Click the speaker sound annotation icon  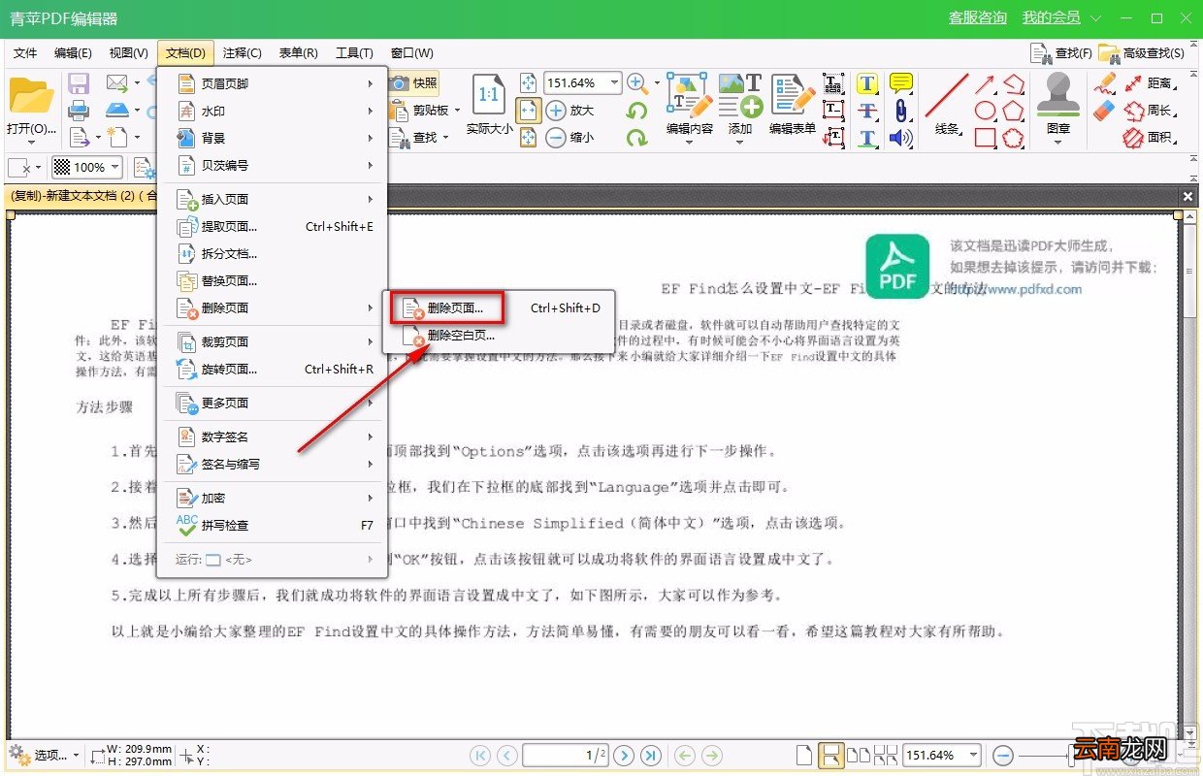pos(901,138)
